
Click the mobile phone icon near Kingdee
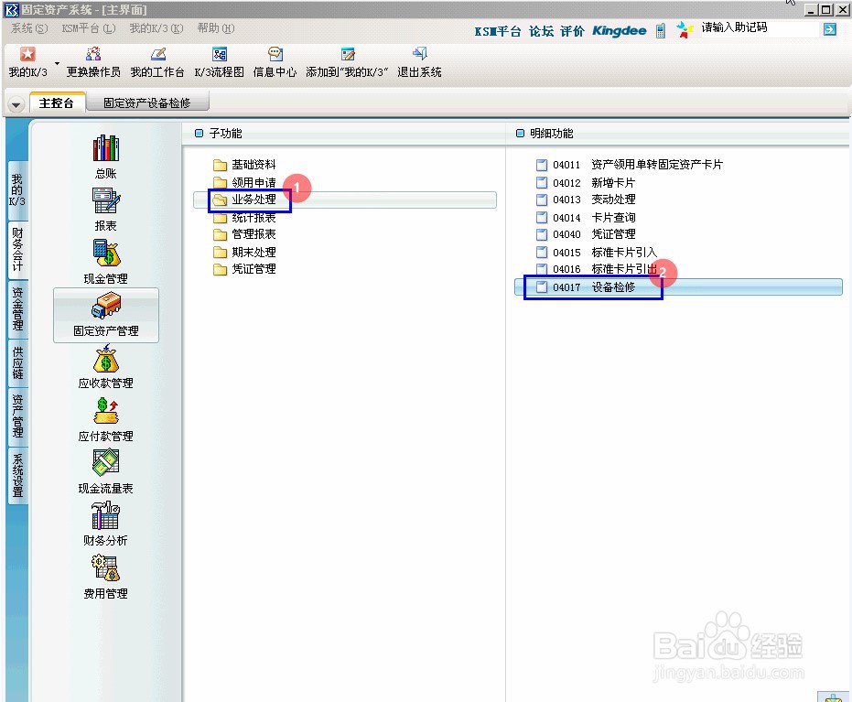coord(660,31)
